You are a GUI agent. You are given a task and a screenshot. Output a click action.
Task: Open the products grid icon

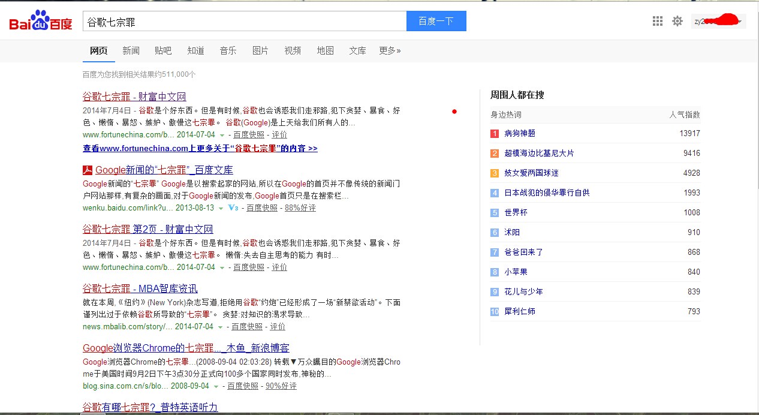[658, 21]
